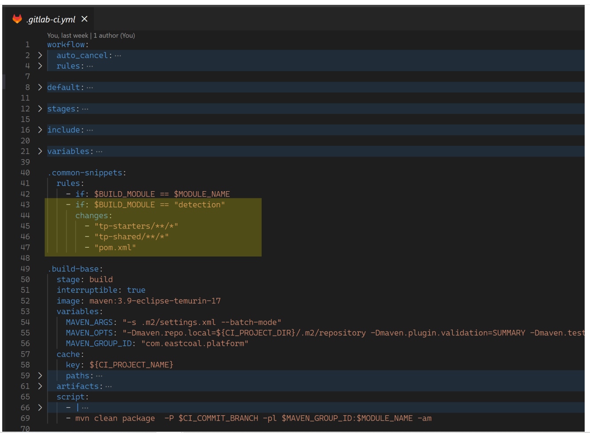Click the "pom.xml" entry on line 47
The height and width of the screenshot is (433, 590).
point(115,247)
